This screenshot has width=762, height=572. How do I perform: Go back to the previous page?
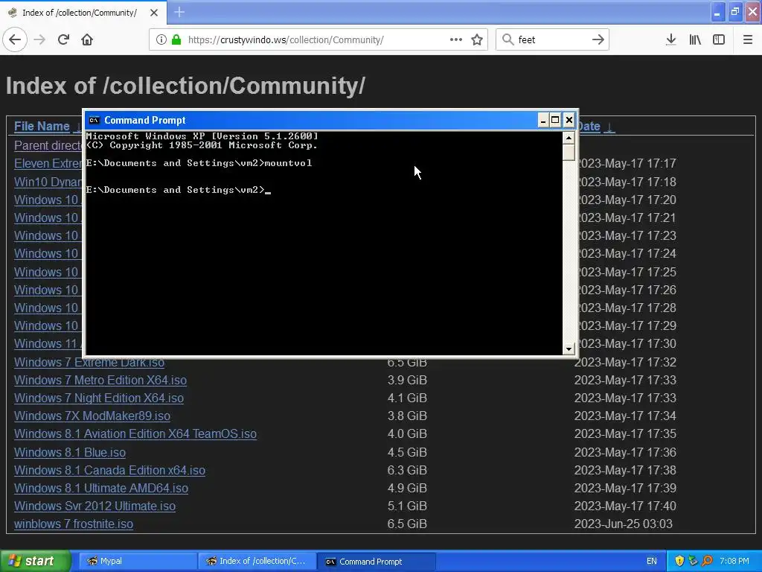pos(15,39)
